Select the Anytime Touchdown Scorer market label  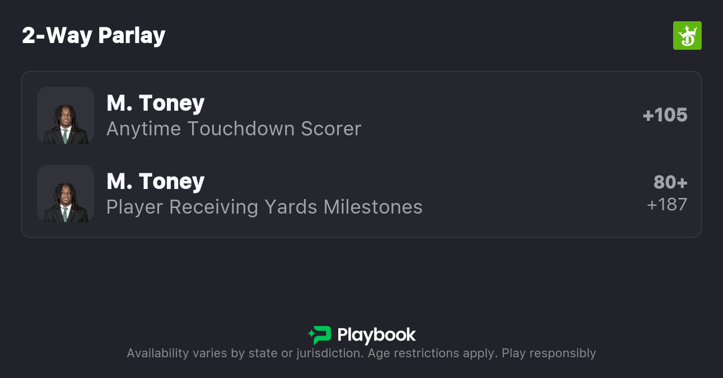[x=234, y=129]
